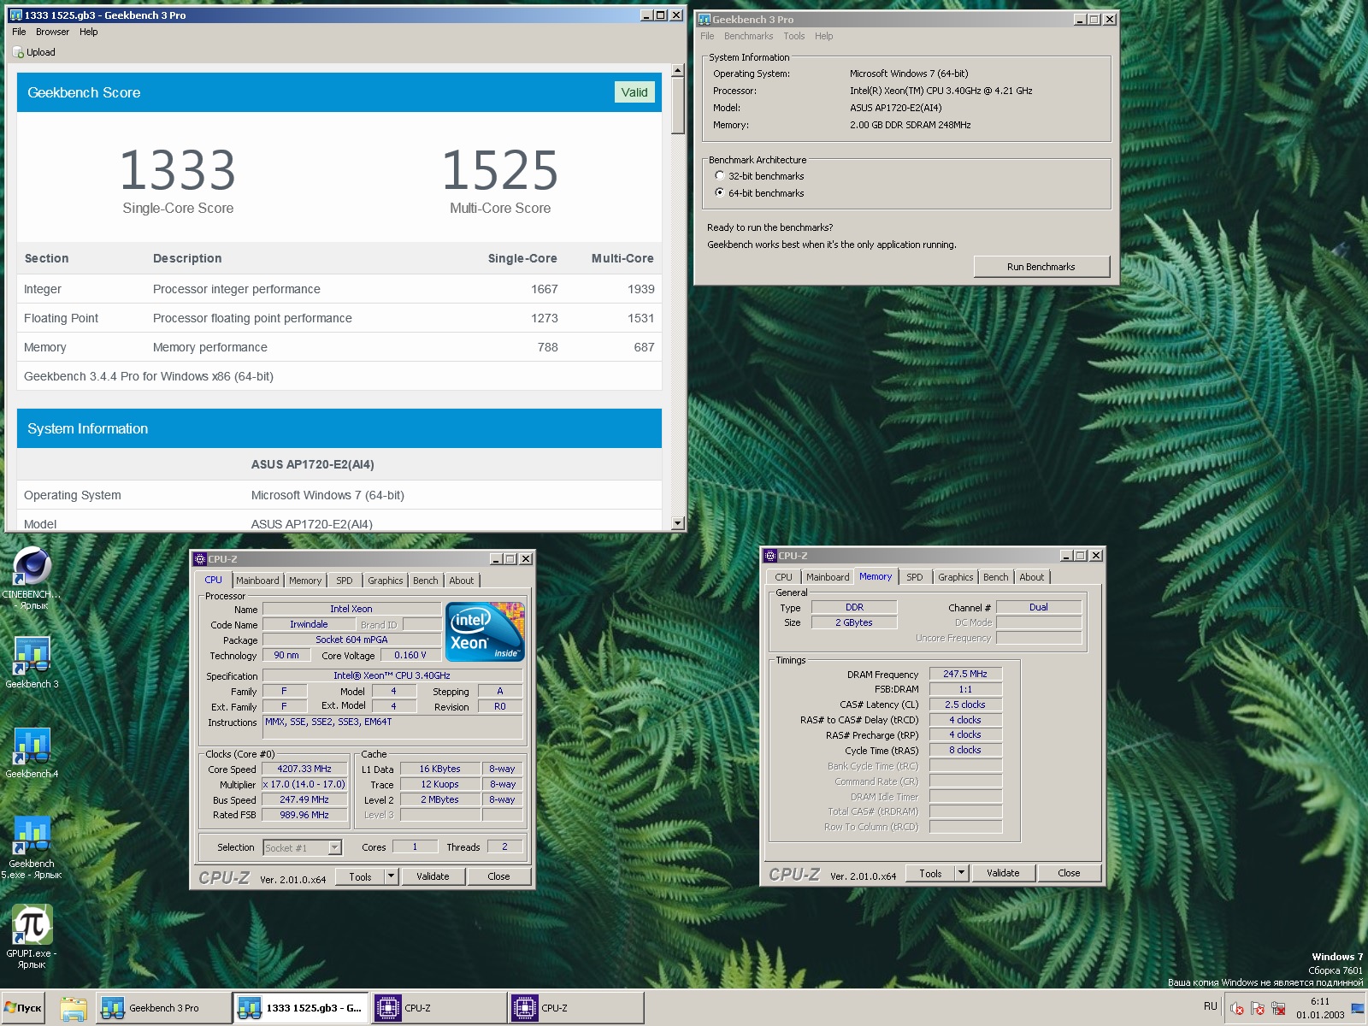Click the CPU-Z Memory window title icon

pos(769,556)
